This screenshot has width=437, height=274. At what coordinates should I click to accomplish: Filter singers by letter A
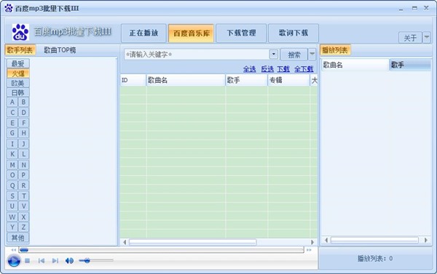(12, 102)
